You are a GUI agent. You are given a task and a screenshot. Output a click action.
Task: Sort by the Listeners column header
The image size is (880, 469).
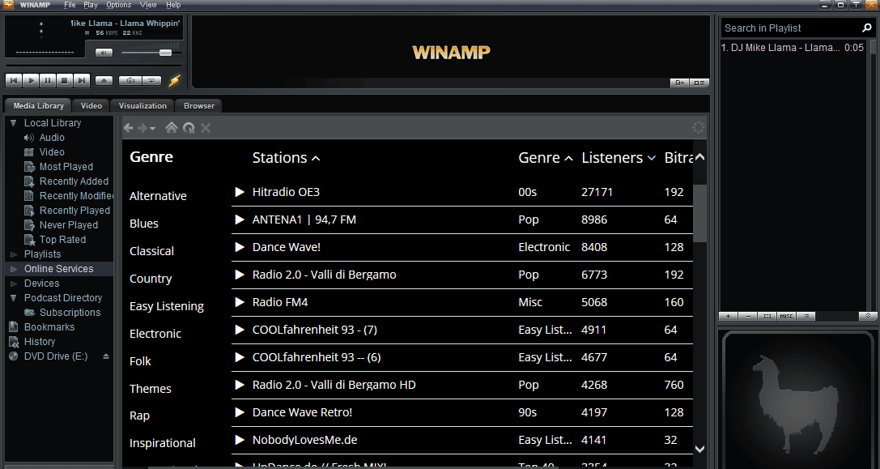(x=618, y=158)
